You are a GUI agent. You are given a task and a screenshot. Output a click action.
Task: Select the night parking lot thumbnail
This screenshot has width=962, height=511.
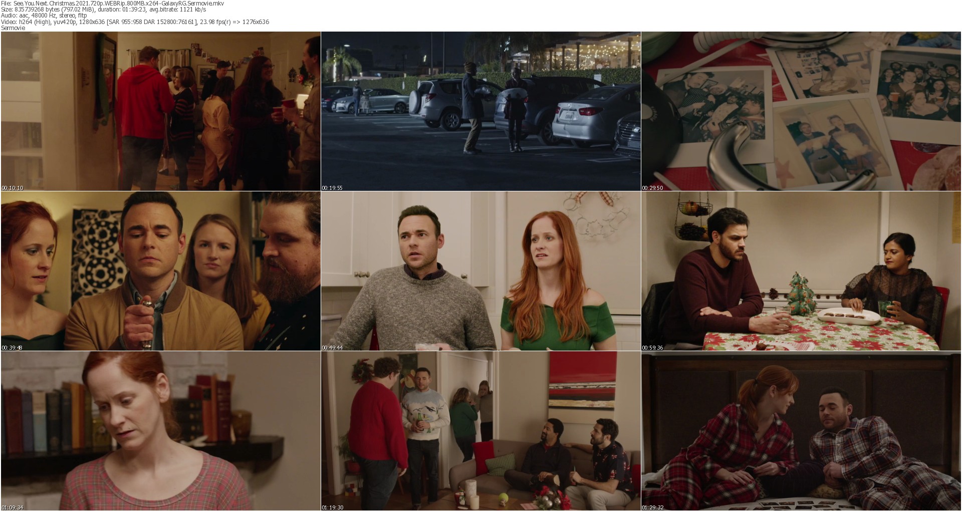tap(480, 111)
